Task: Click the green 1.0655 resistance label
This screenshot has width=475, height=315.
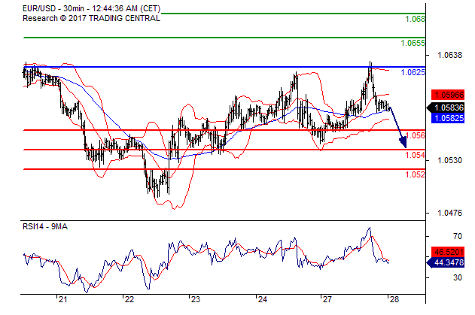Action: [413, 43]
